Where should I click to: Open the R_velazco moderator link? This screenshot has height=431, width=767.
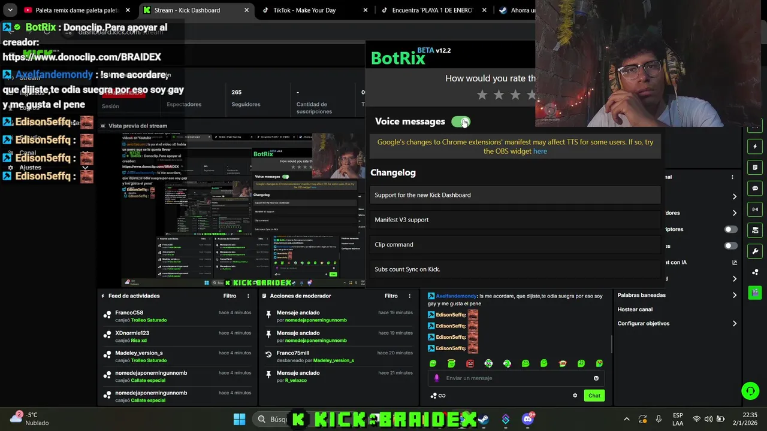[295, 380]
